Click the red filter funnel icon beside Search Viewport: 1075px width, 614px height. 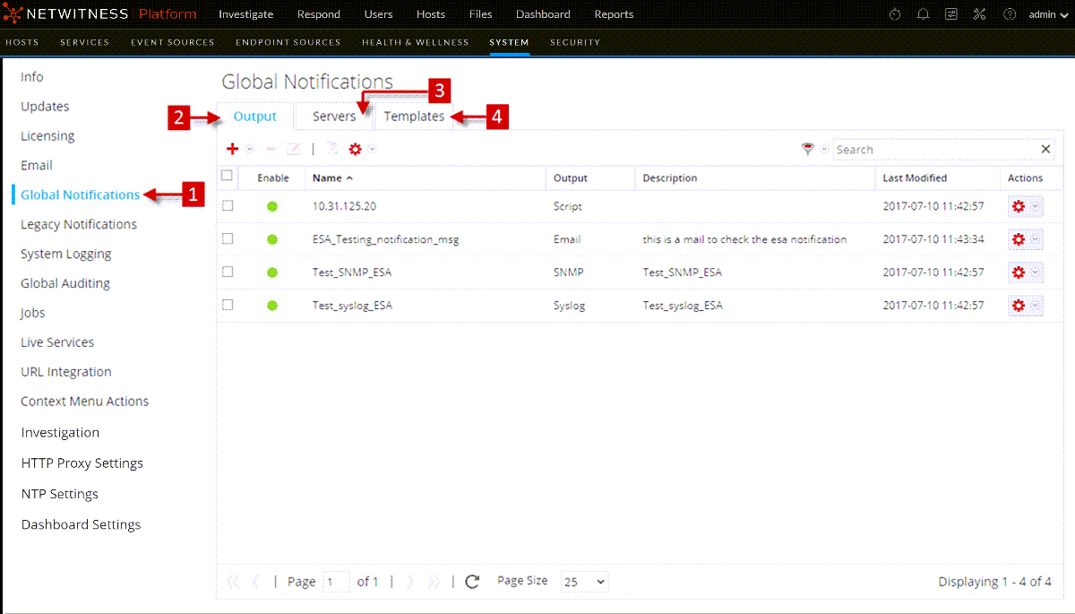[808, 150]
